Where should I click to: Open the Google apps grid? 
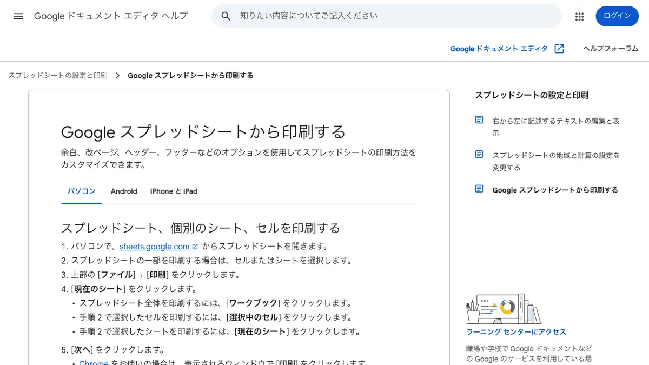(580, 16)
